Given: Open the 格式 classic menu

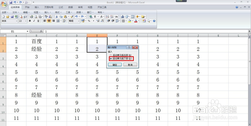Looking at the screenshot, I should click(x=58, y=12).
